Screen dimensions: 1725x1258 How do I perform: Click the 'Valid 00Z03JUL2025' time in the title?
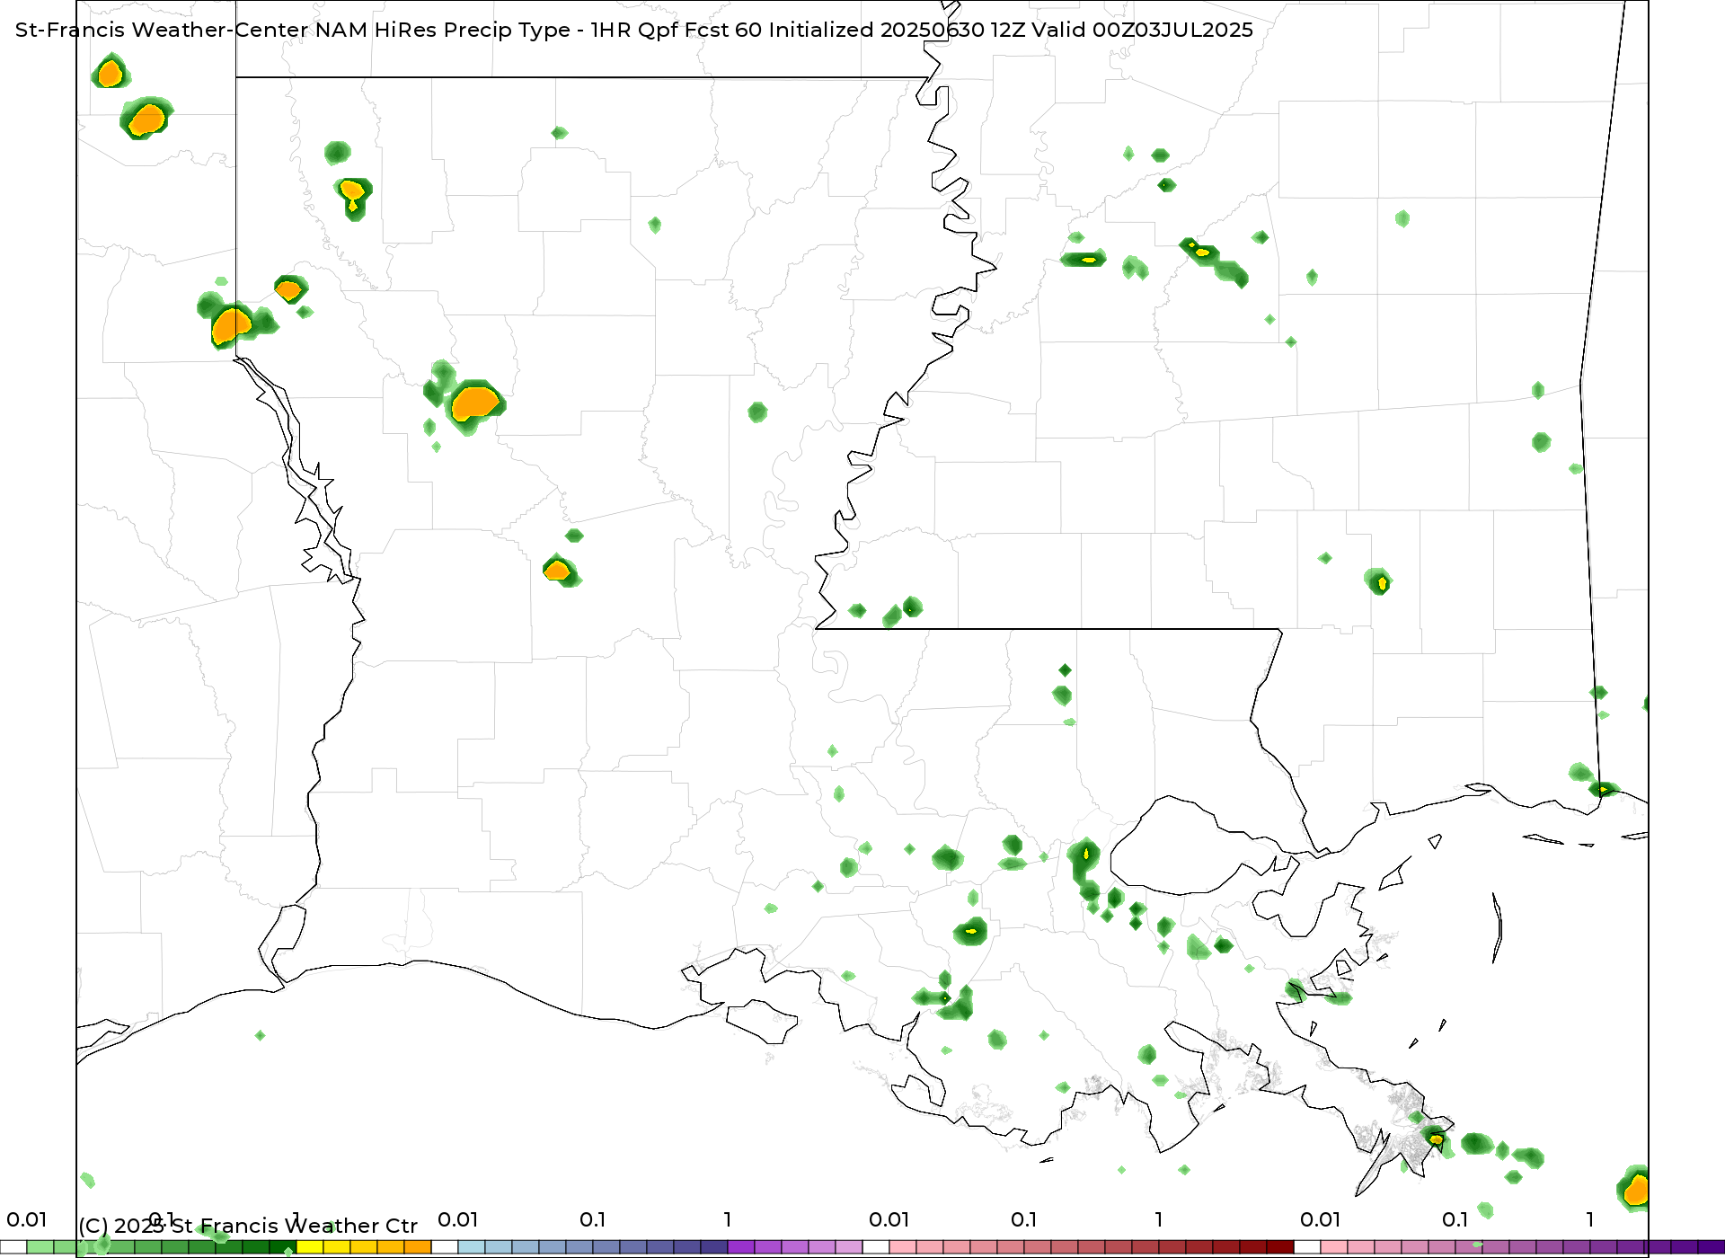(x=1142, y=30)
